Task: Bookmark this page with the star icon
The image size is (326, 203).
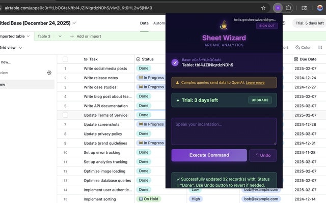Action: (x=263, y=8)
